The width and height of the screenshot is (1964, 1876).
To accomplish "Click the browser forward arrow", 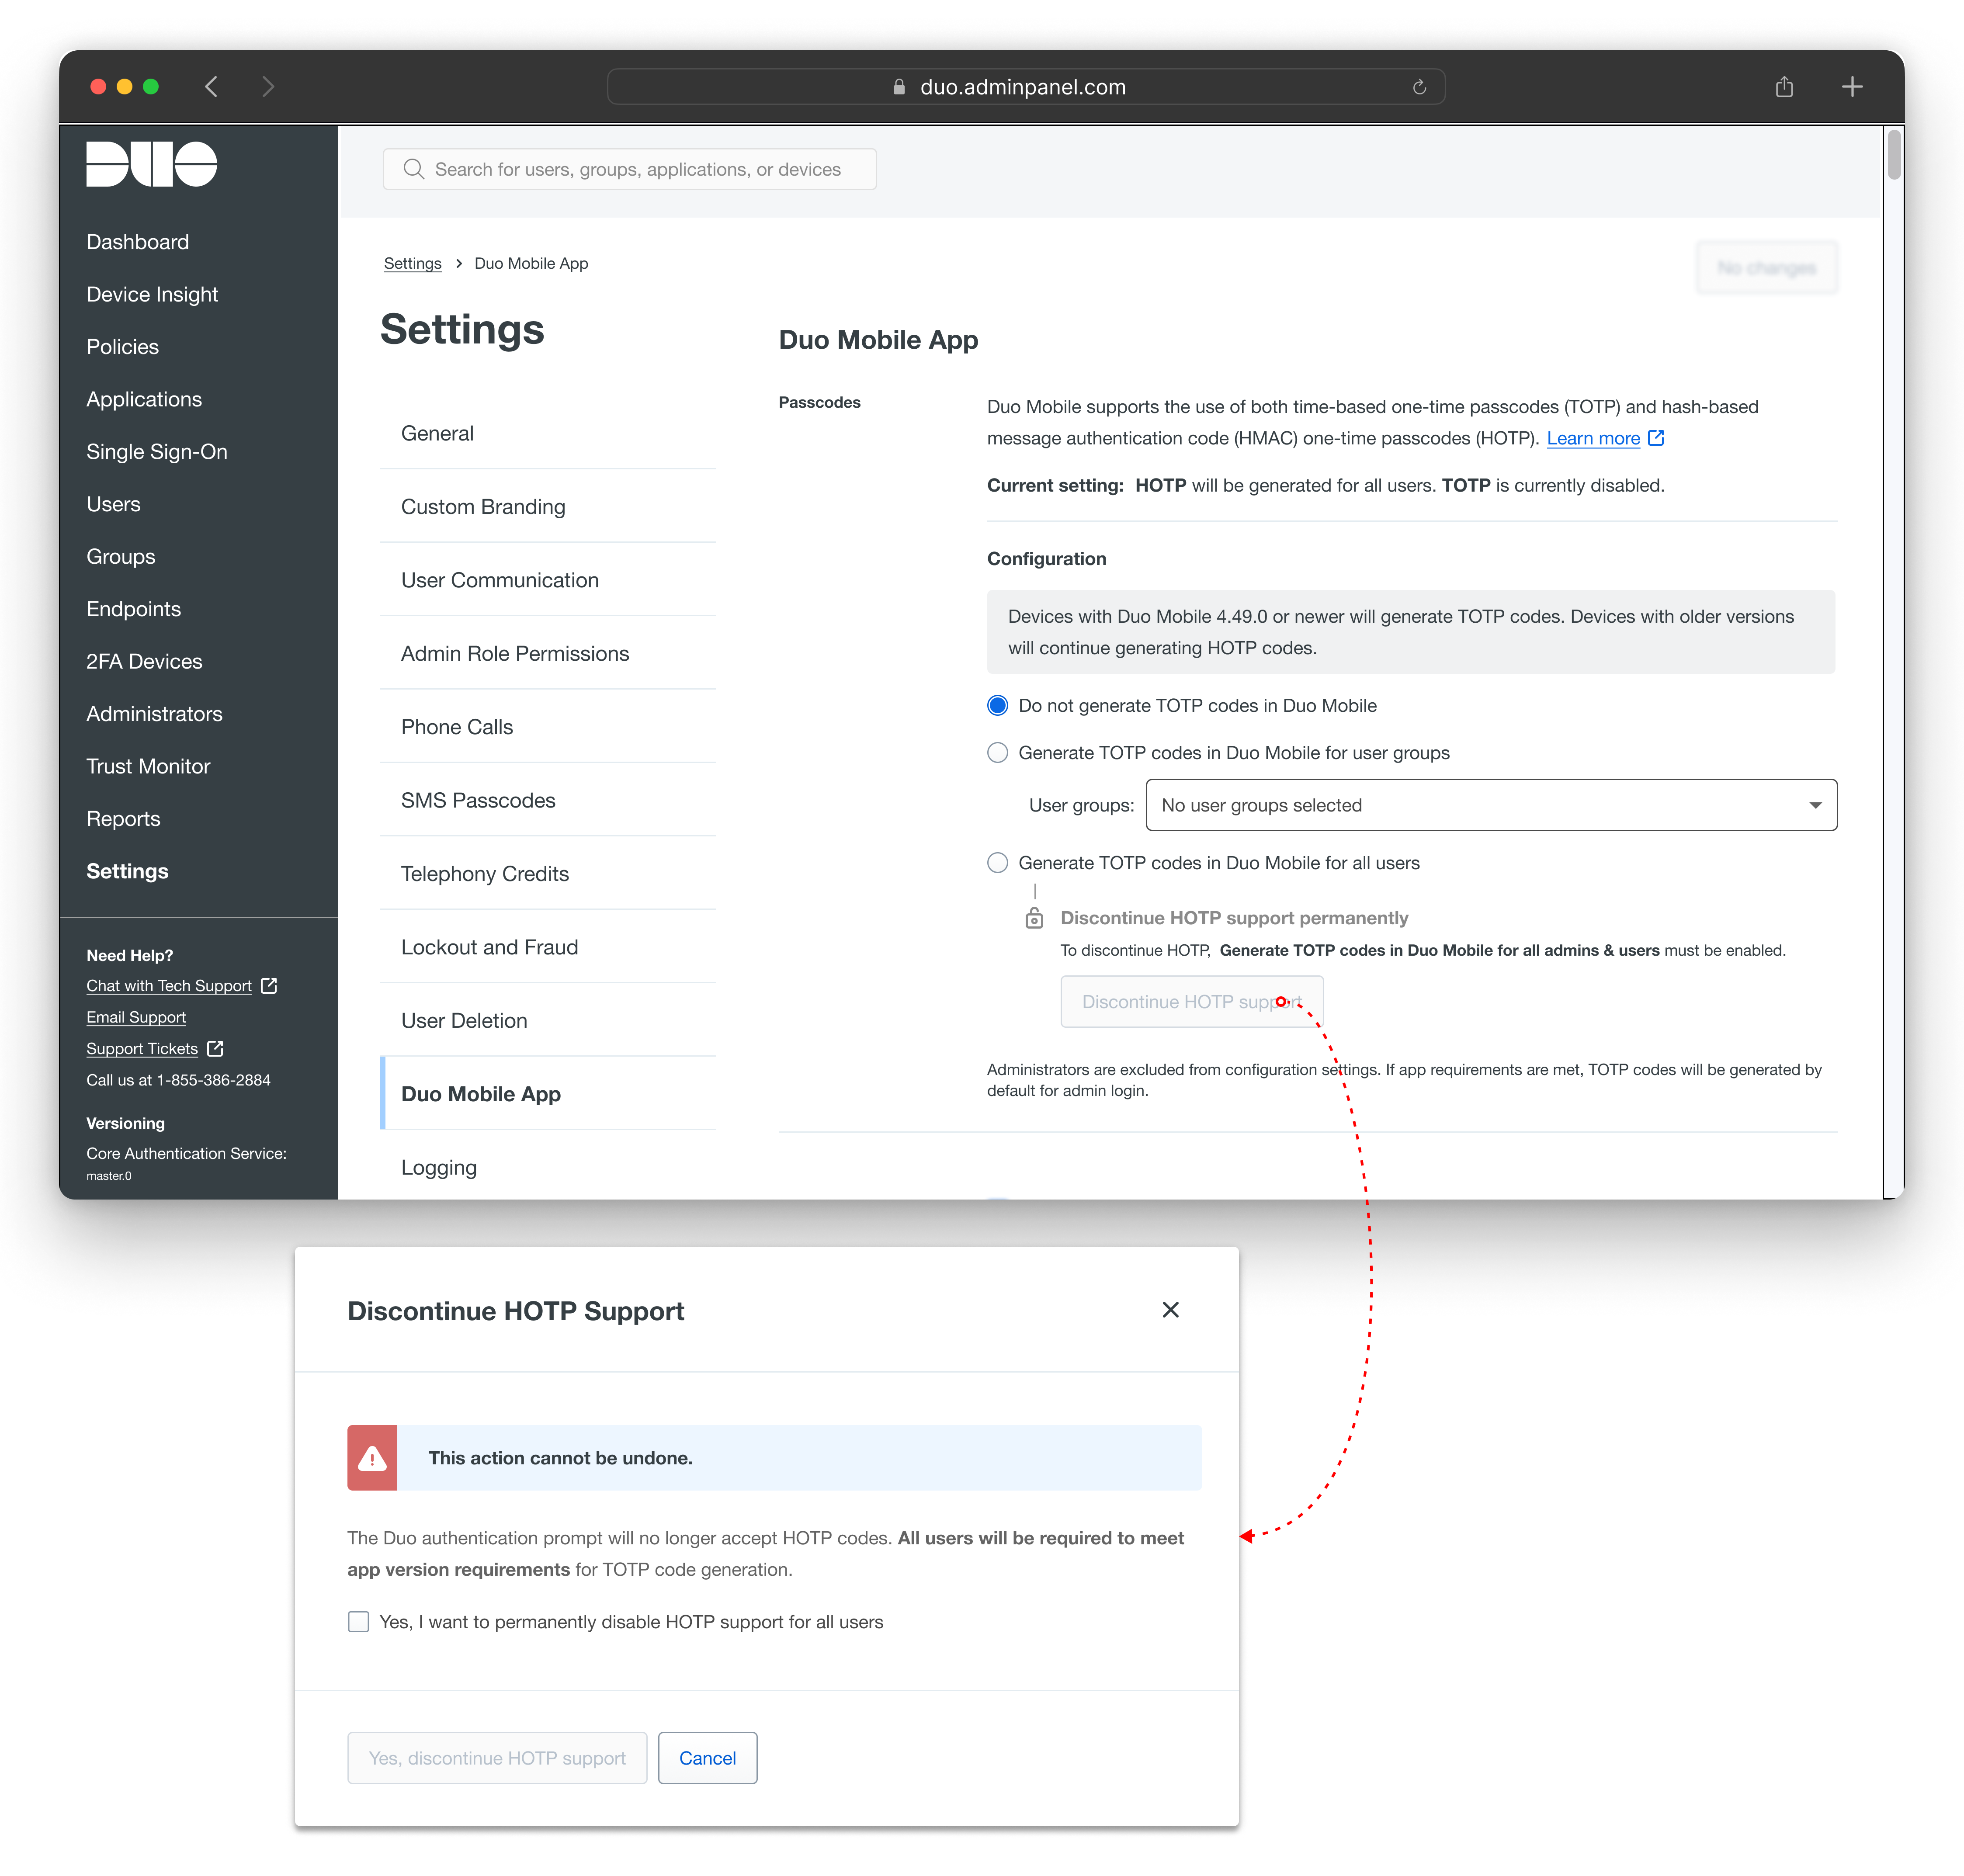I will point(267,87).
